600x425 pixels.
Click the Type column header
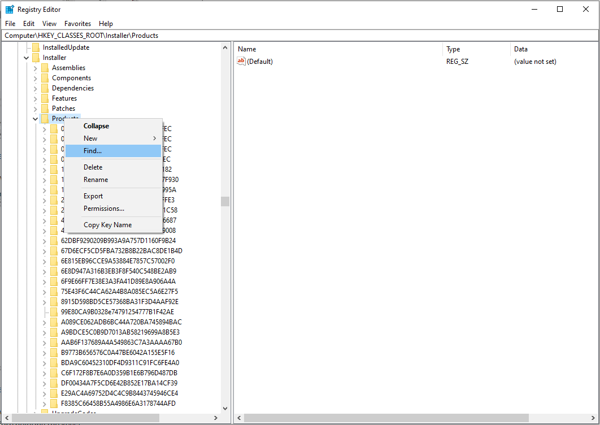[453, 49]
